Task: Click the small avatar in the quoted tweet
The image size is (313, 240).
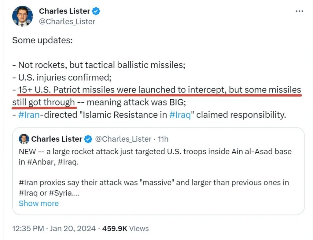Action: coord(24,139)
